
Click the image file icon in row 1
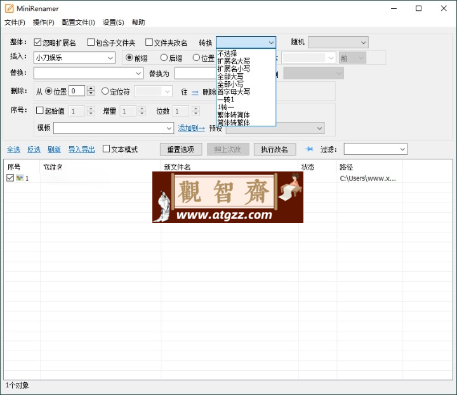(x=20, y=178)
